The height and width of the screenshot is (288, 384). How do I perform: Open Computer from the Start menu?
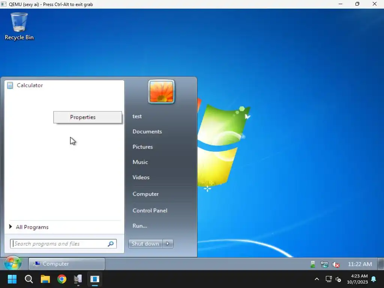[146, 194]
